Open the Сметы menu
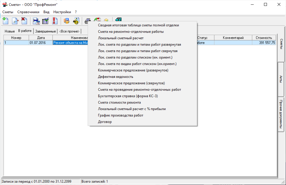Viewport: 286px width, 185px height. click(8, 12)
